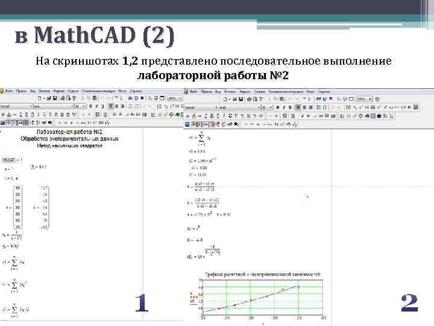
Task: Open Graph palette icon in right window
Action: pyautogui.click(x=193, y=124)
